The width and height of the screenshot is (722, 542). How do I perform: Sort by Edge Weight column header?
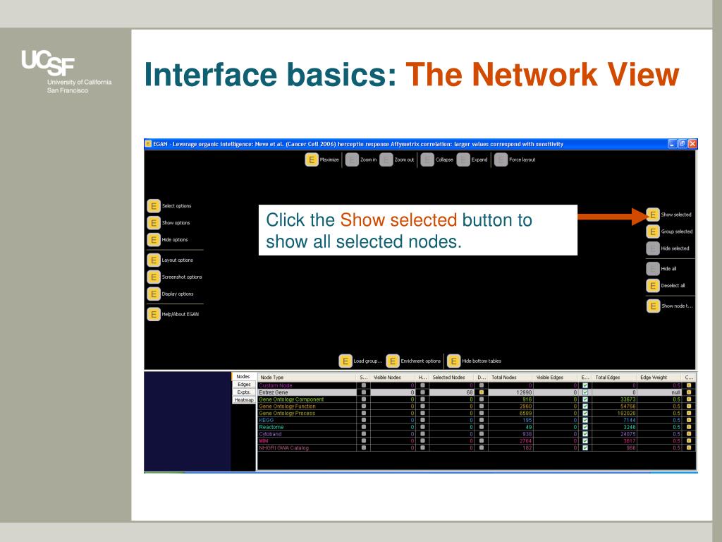pos(659,377)
